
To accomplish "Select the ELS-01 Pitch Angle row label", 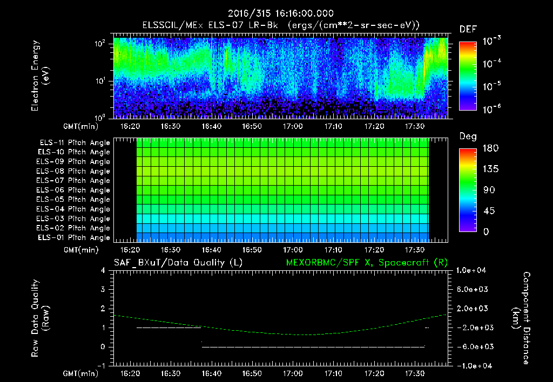I will coord(74,237).
